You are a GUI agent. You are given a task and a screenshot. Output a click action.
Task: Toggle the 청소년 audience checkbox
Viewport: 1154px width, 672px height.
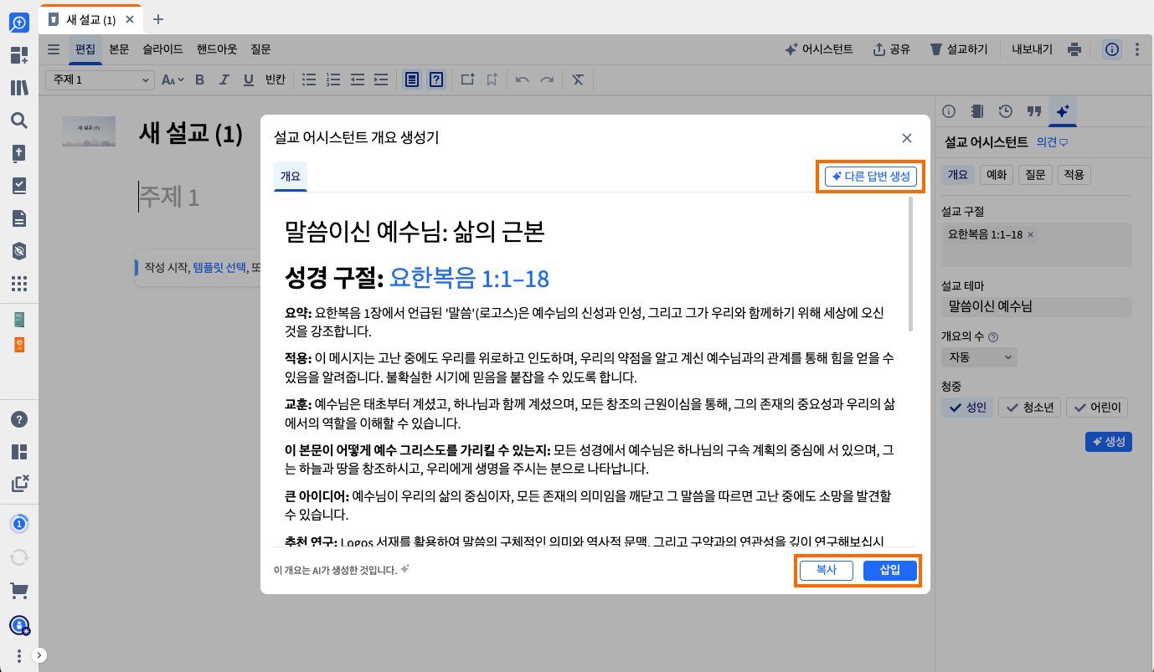[1030, 408]
